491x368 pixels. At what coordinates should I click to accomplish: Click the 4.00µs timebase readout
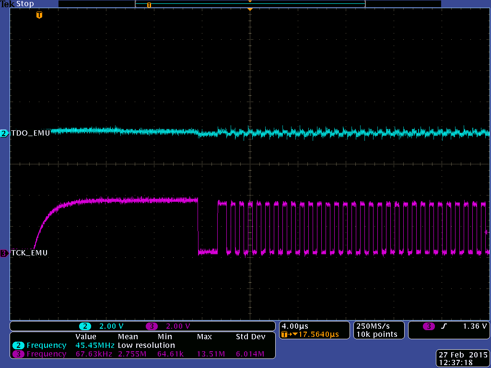click(295, 326)
